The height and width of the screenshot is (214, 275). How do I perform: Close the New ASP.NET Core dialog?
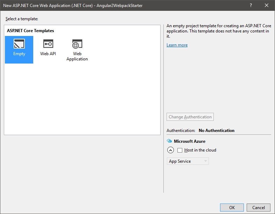click(267, 6)
